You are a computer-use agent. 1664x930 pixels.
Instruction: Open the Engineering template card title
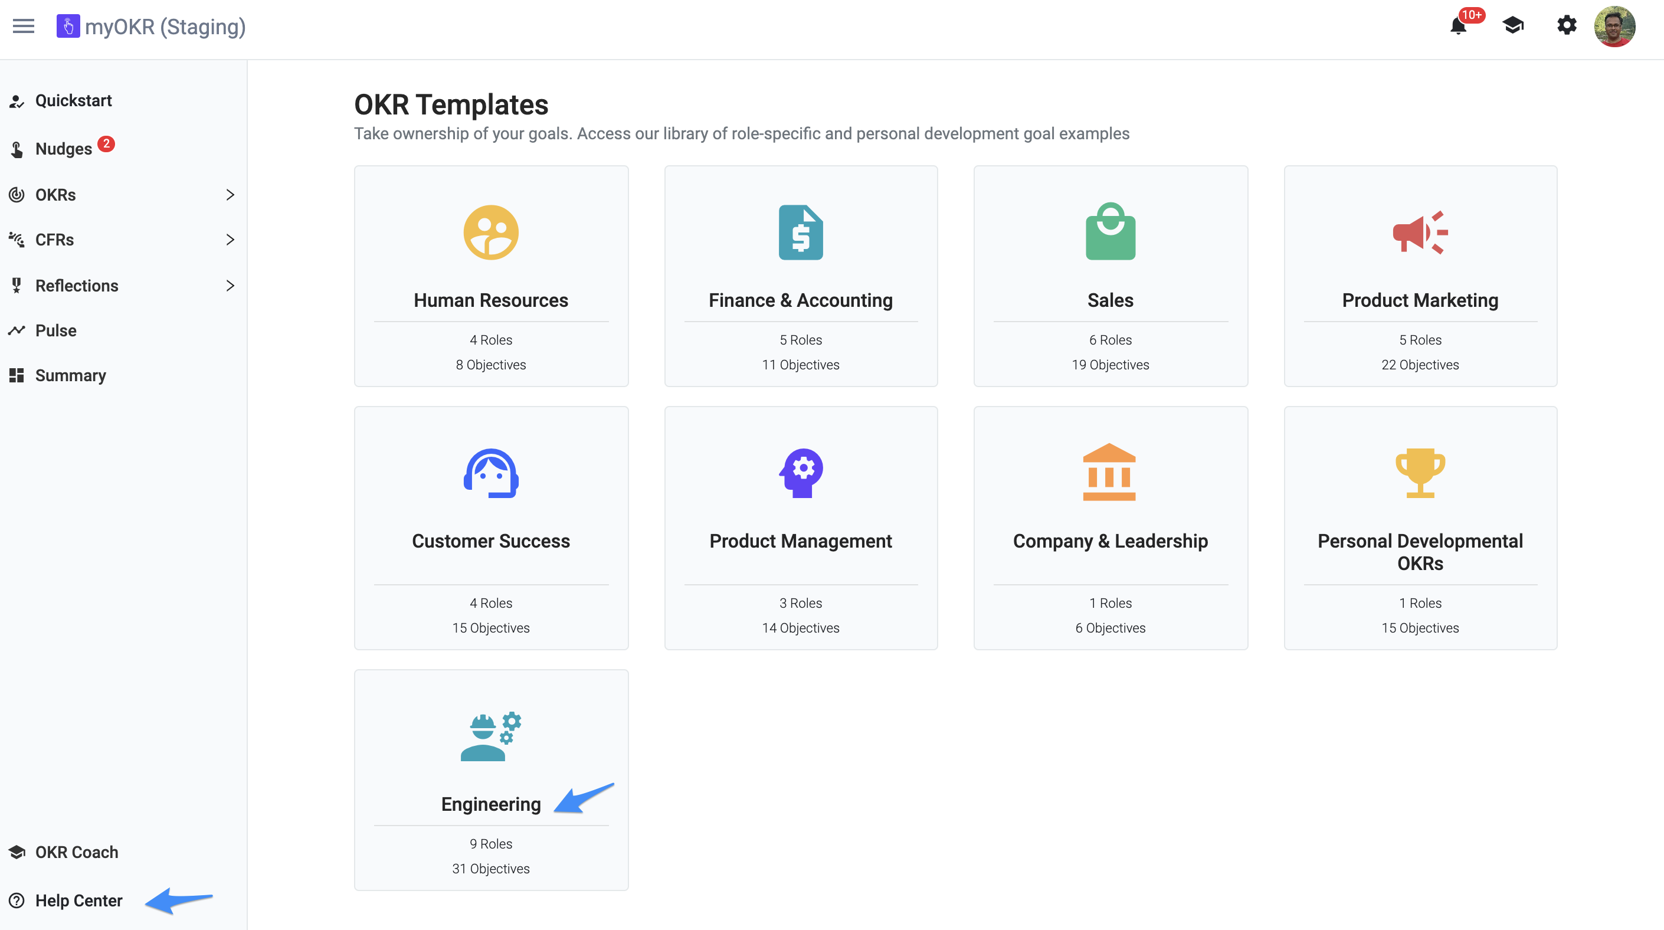click(490, 804)
